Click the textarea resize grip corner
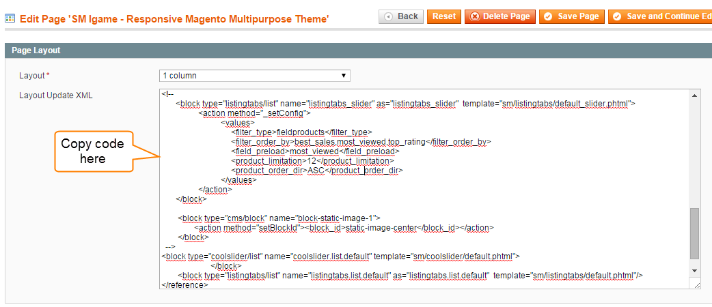Viewport: 712px width, 307px height. 696,284
